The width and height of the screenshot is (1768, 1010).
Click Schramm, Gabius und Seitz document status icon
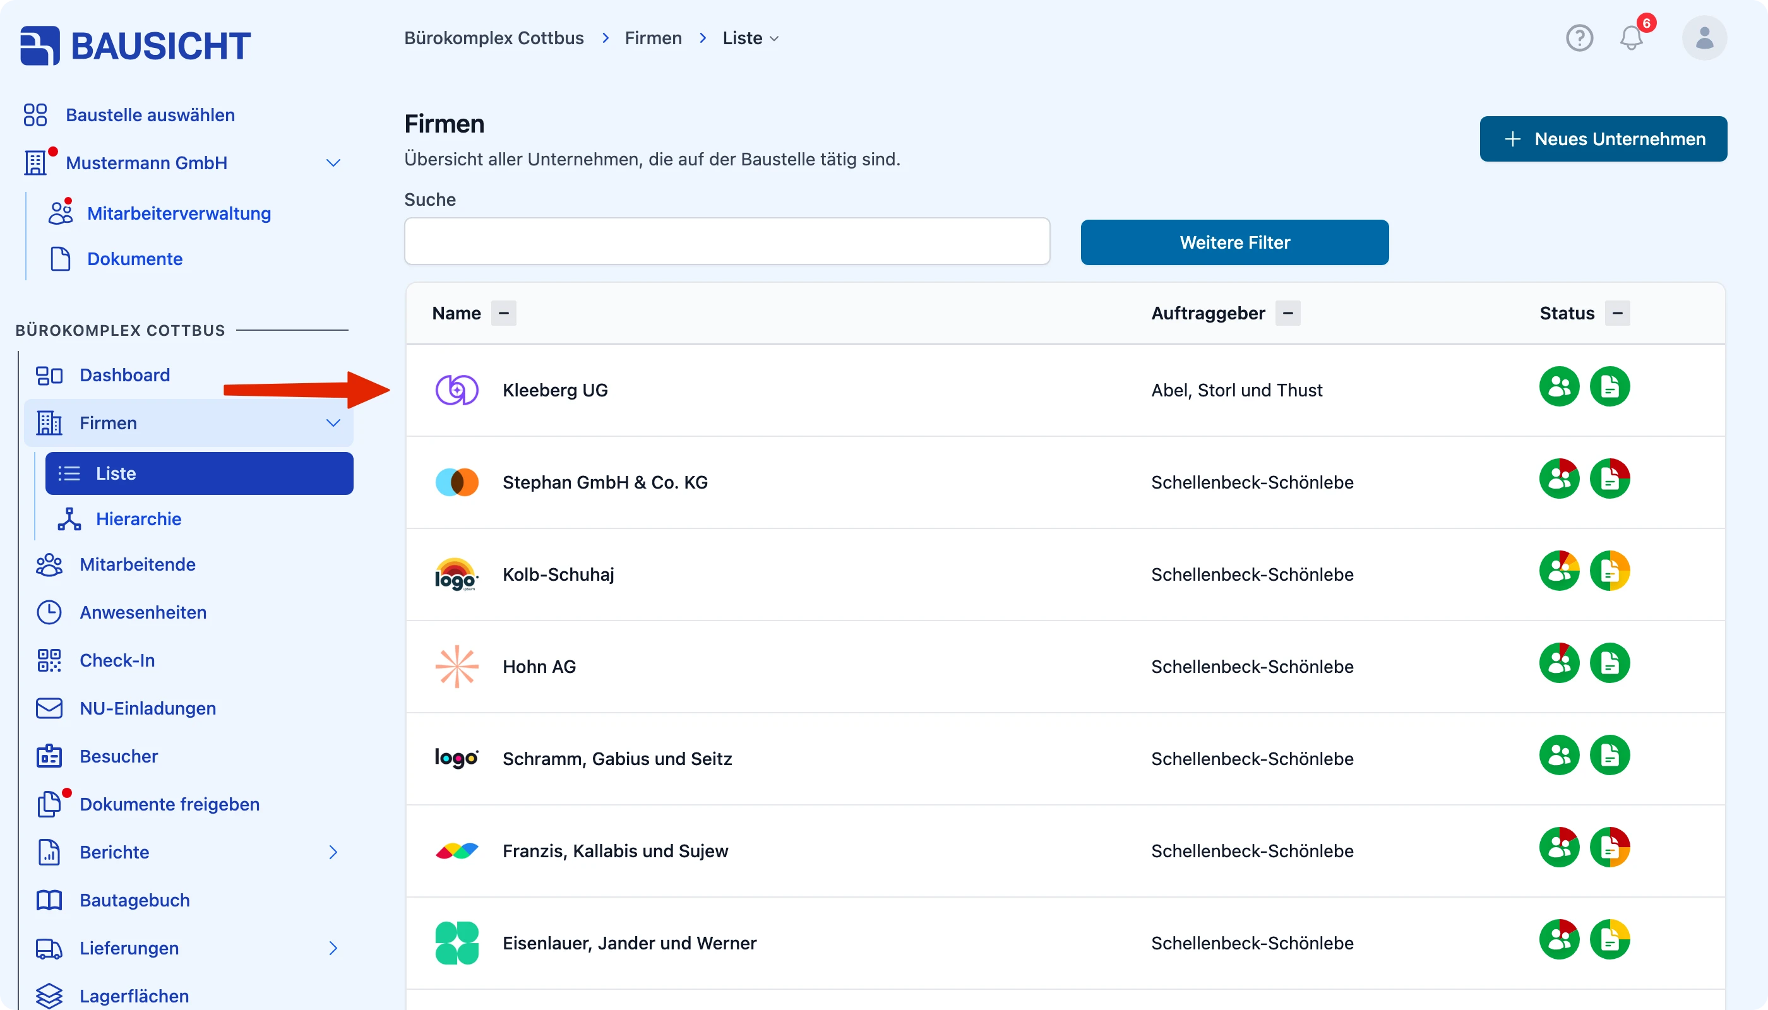(1609, 756)
